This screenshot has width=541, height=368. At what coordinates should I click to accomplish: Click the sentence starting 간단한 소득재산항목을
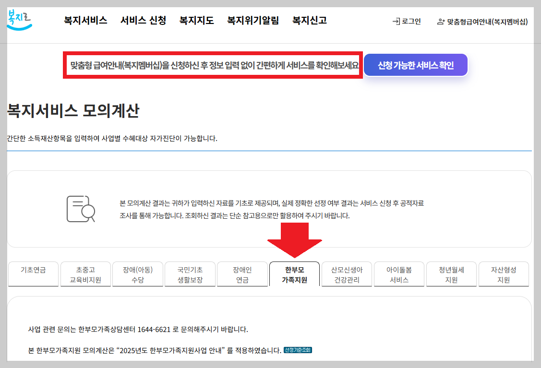tap(112, 138)
